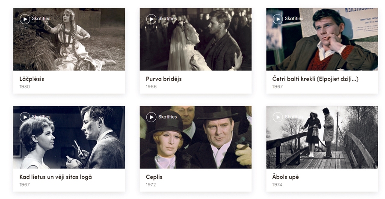Click Skatīties text on Purva bridējs
The image size is (385, 199).
(168, 19)
